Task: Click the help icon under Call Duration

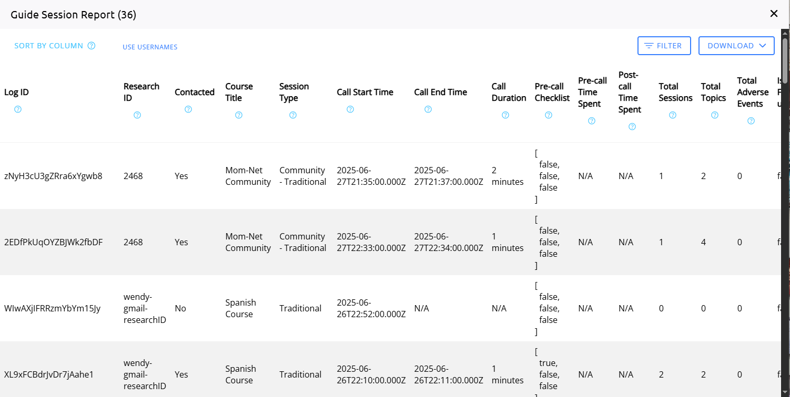Action: (505, 115)
